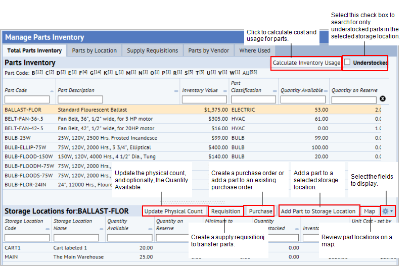Select the BALLAST-FLOR part row

click(x=192, y=110)
